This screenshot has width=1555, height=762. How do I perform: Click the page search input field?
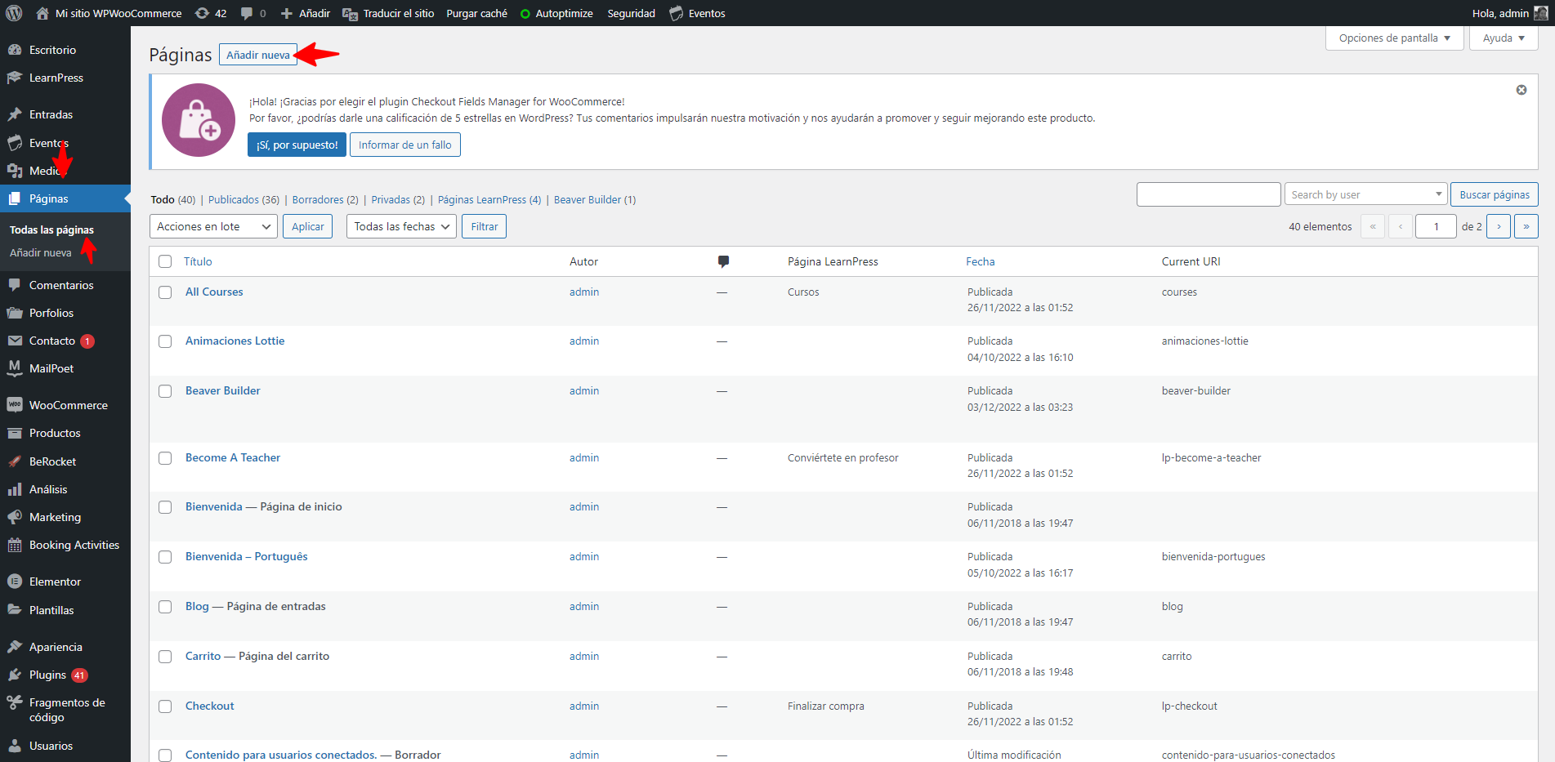[x=1209, y=194]
